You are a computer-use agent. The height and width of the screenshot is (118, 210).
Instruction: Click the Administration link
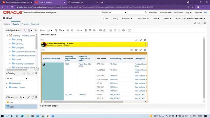(166, 12)
